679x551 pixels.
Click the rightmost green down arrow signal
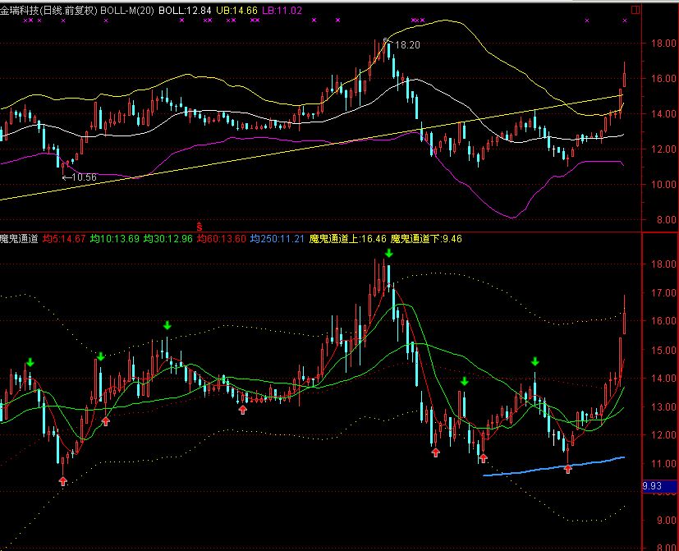click(x=534, y=361)
